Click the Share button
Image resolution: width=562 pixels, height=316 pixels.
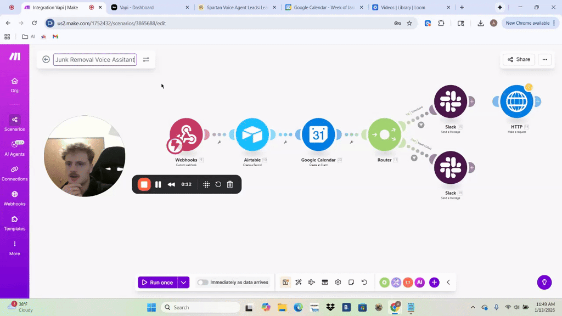pyautogui.click(x=519, y=59)
